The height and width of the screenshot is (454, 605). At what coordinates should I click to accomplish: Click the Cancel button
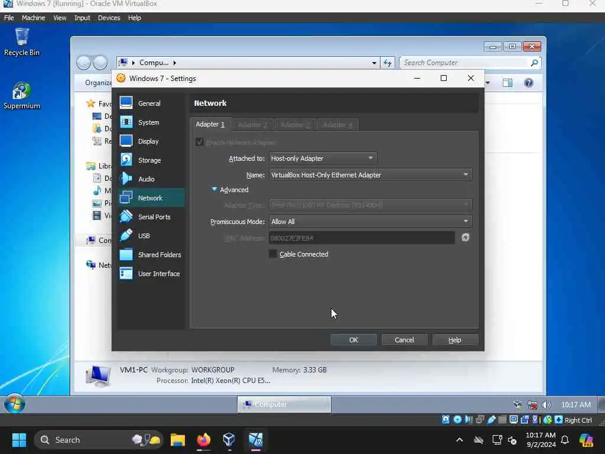pyautogui.click(x=404, y=340)
